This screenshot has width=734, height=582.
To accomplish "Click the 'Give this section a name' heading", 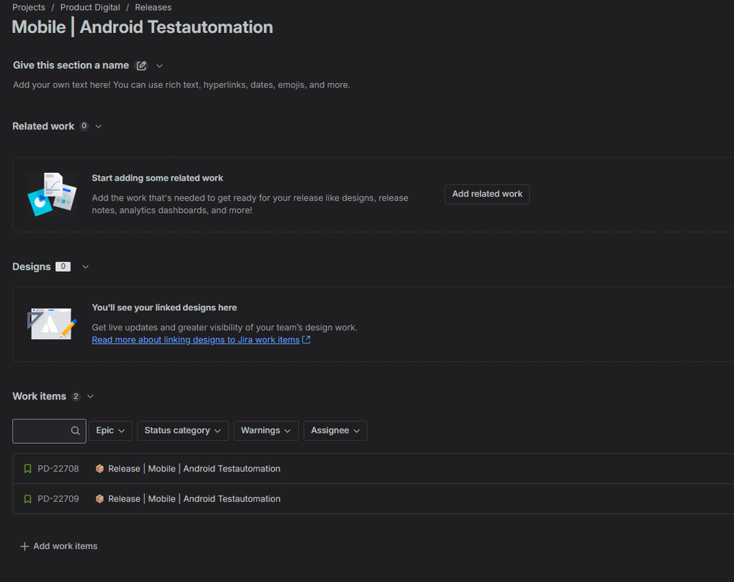I will pyautogui.click(x=71, y=65).
